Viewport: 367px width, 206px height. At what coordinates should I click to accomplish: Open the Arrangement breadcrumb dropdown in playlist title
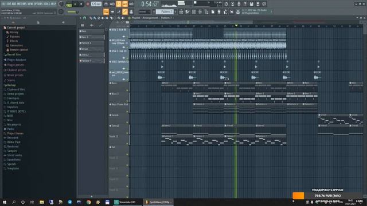tap(150, 18)
